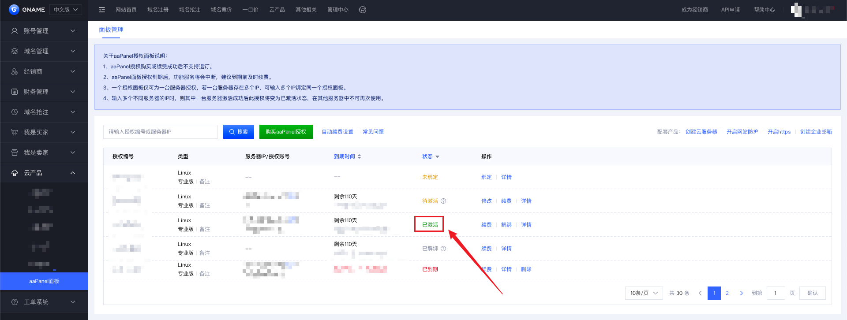Go to previous page arrow
This screenshot has height=320, width=847.
[x=700, y=293]
